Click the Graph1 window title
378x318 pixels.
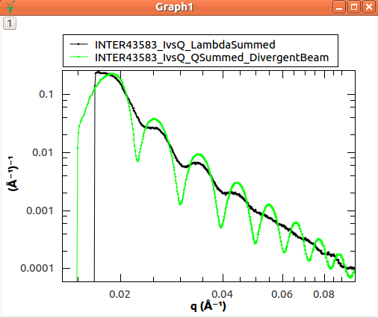point(174,7)
